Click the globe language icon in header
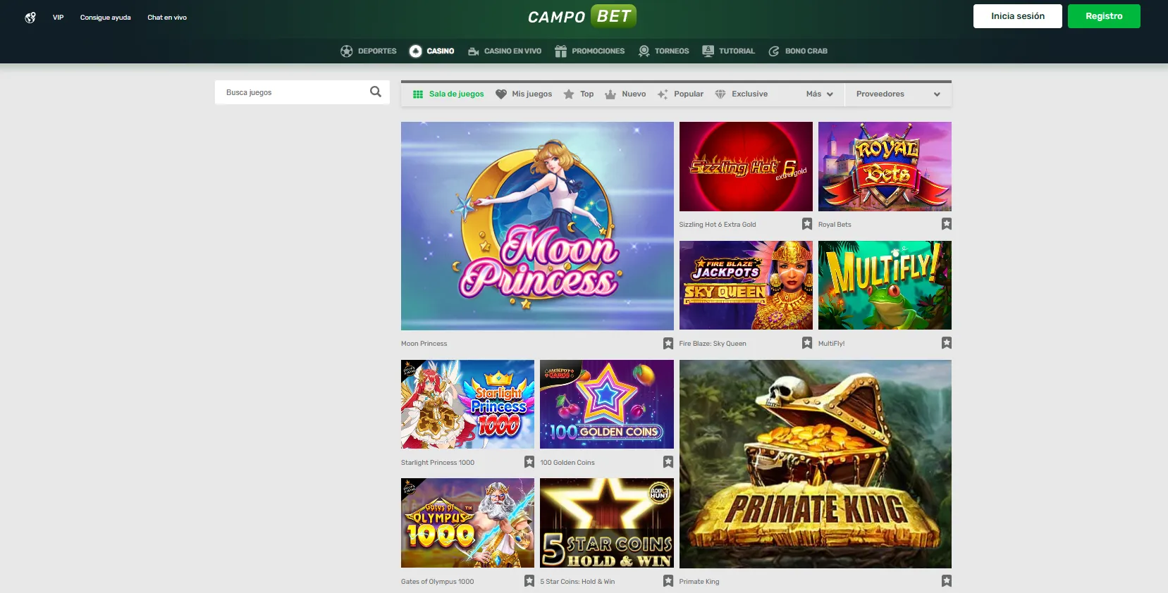This screenshot has width=1168, height=593. [30, 18]
